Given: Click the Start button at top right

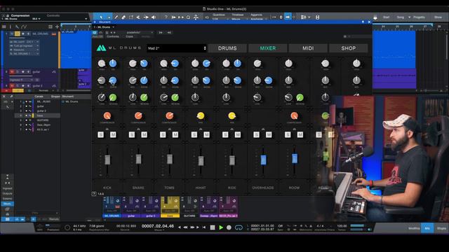Looking at the screenshot, I should coord(386,17).
